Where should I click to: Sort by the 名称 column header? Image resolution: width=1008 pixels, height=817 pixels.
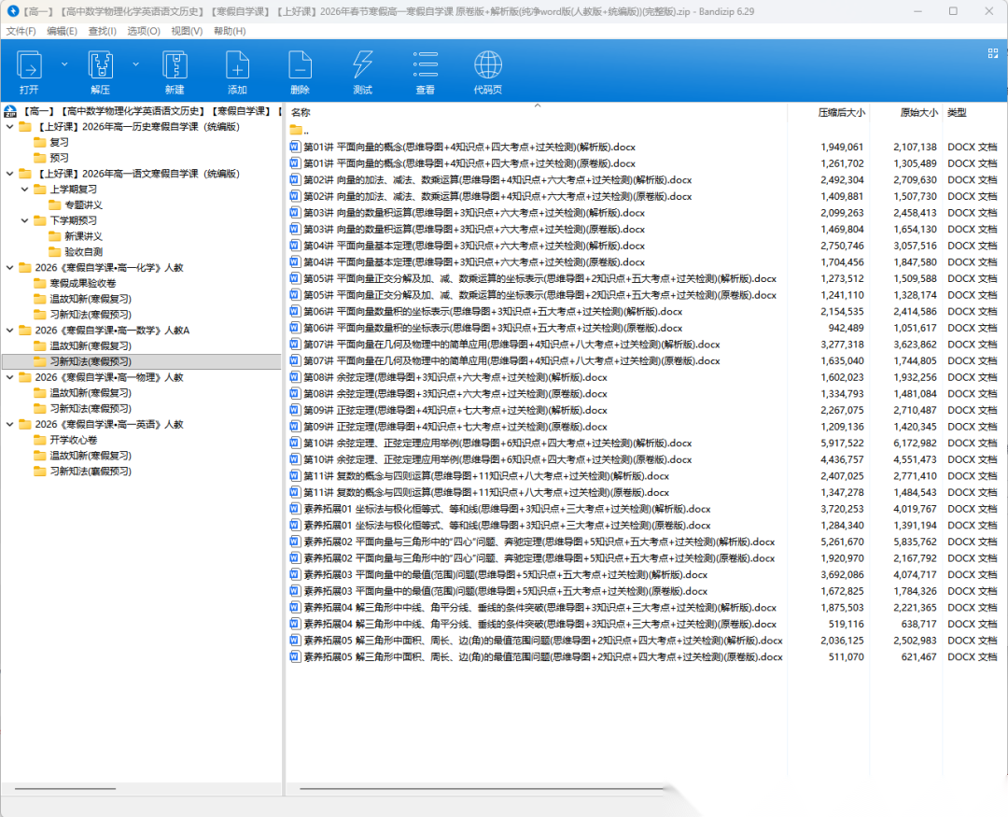point(301,113)
